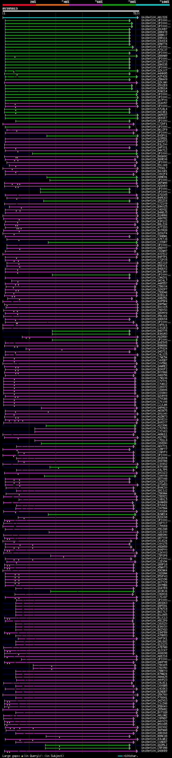Select hit label UniRef100_A4HH95

click(154, 74)
